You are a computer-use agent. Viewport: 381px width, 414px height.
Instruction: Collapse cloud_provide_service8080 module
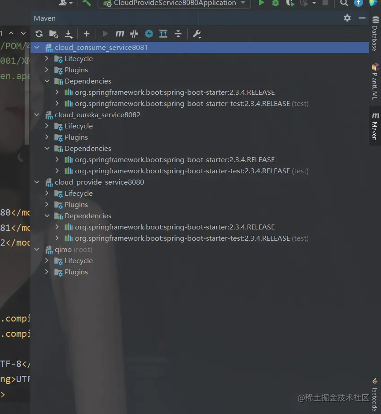pos(37,182)
